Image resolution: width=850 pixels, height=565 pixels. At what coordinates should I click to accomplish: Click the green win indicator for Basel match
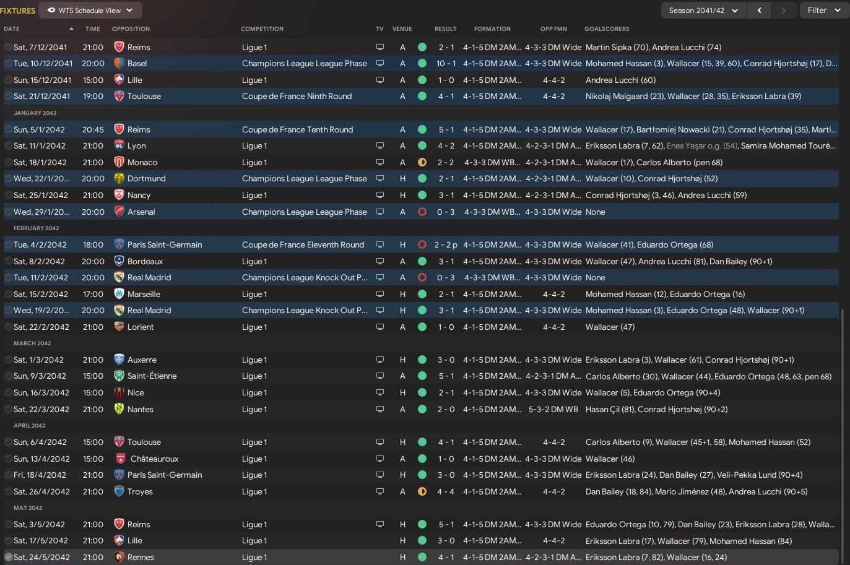[422, 63]
